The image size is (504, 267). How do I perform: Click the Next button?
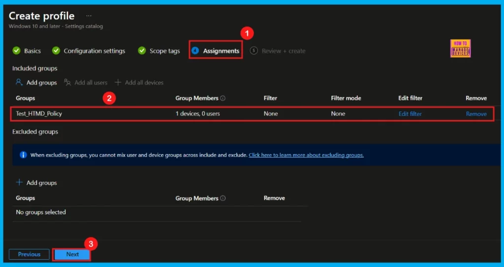point(72,254)
